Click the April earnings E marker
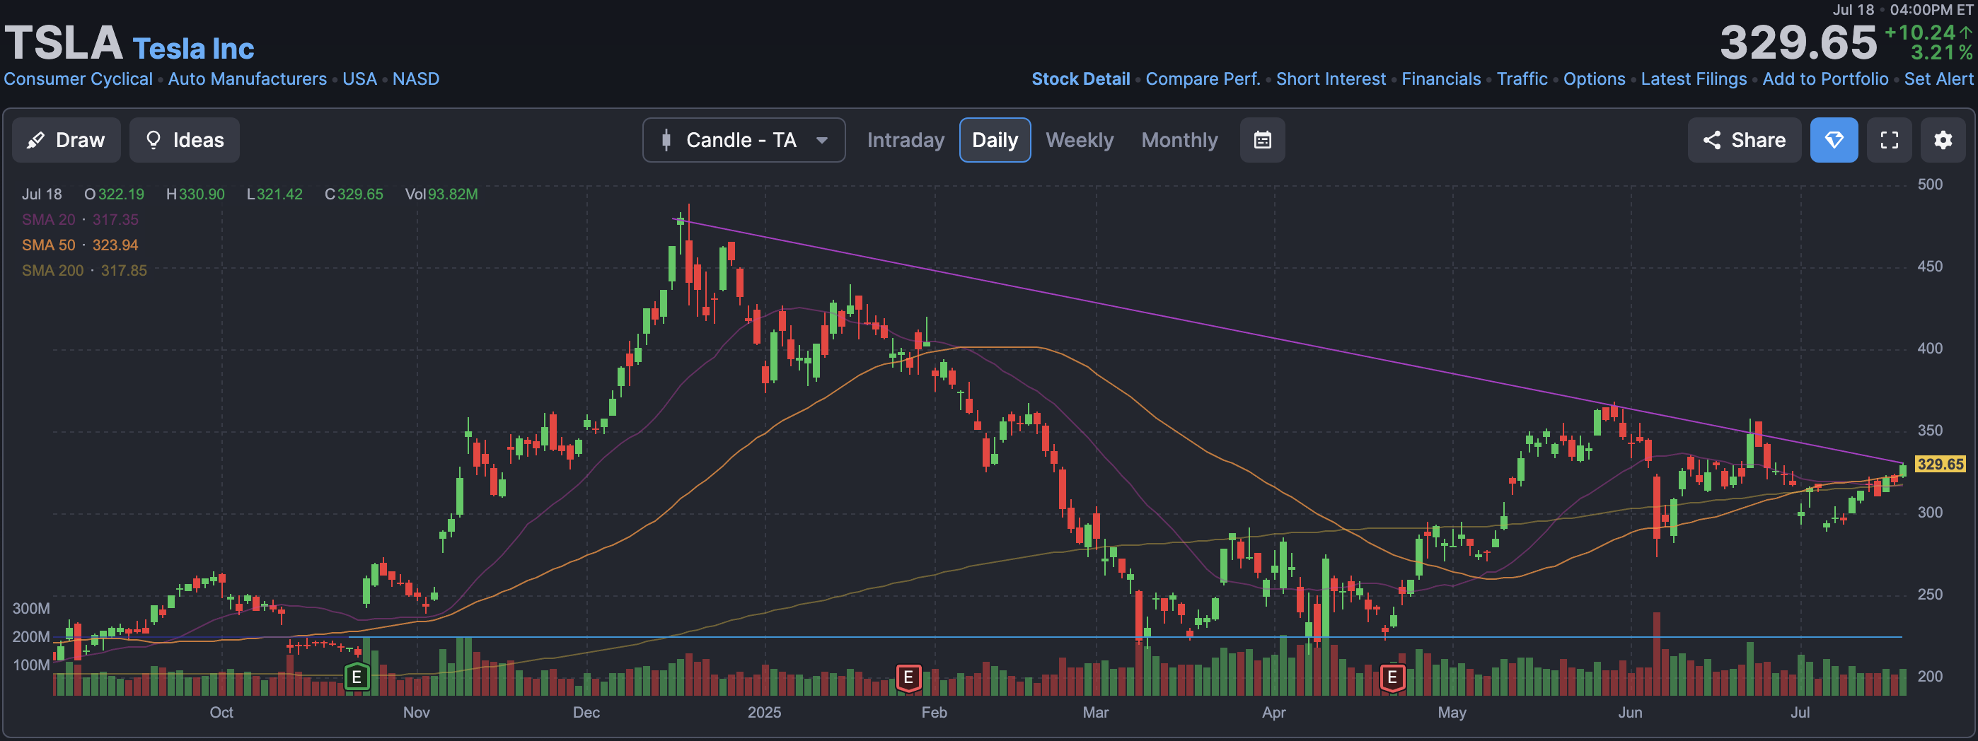Viewport: 1978px width, 741px height. click(x=1392, y=677)
